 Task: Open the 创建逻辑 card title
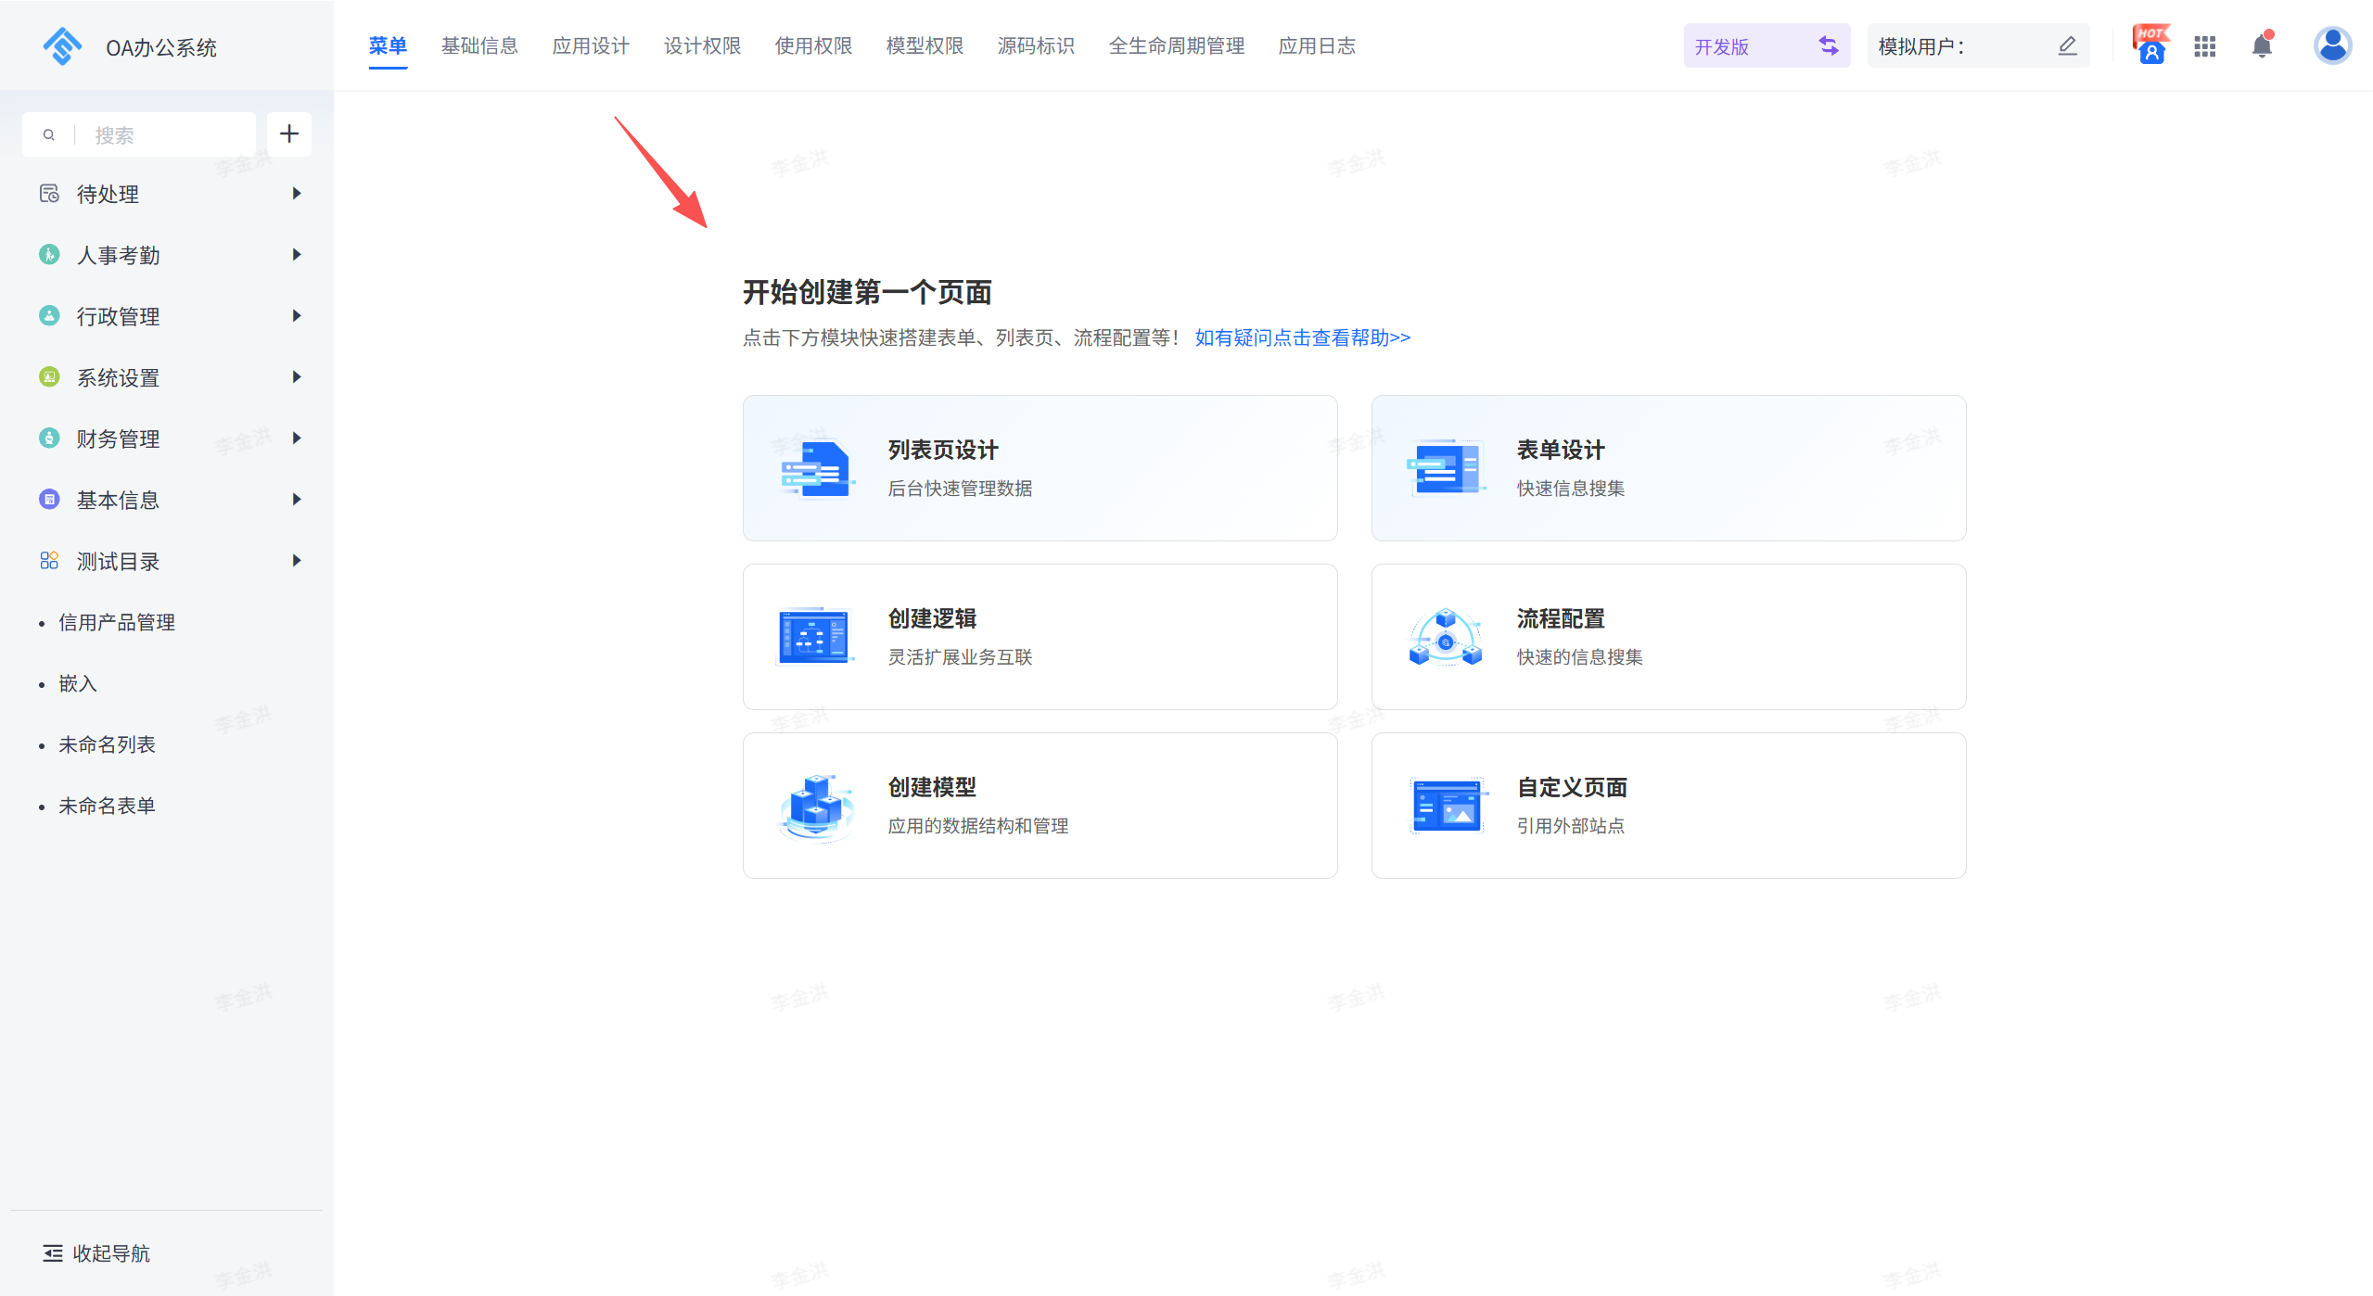932,618
